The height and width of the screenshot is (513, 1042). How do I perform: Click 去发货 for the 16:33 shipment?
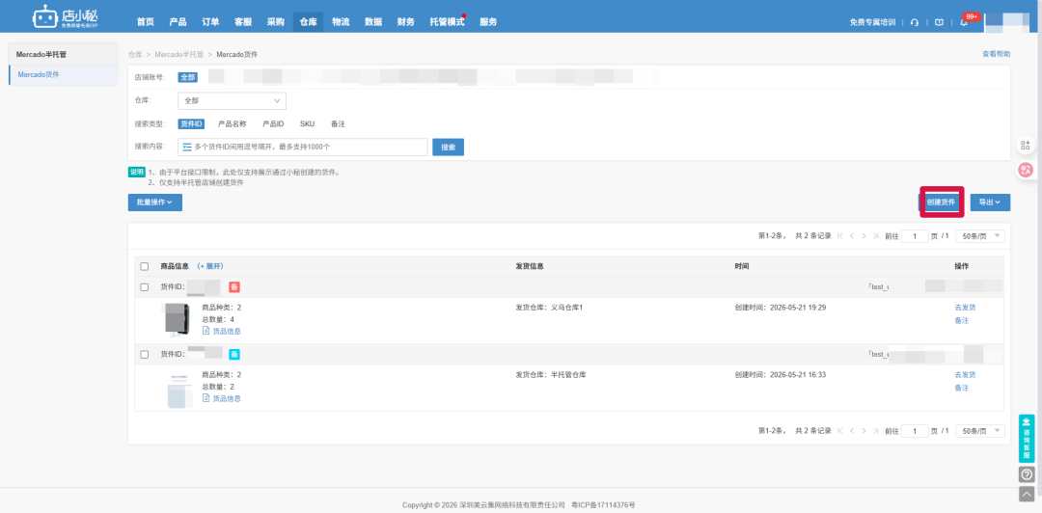pyautogui.click(x=965, y=375)
